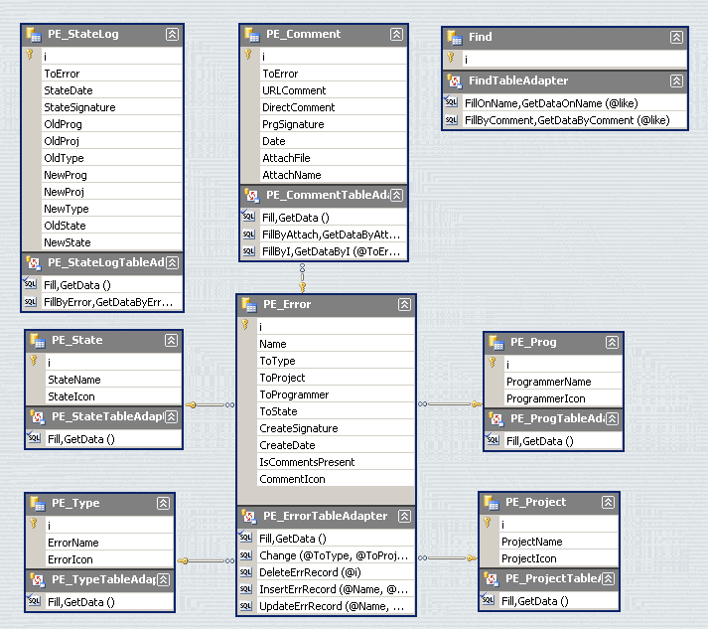Select the IsCommentsPresent column

click(x=336, y=462)
